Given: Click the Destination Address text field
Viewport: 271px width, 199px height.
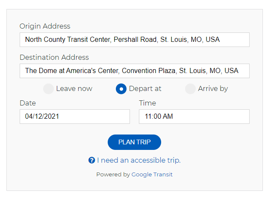Looking at the screenshot, I should pyautogui.click(x=134, y=71).
